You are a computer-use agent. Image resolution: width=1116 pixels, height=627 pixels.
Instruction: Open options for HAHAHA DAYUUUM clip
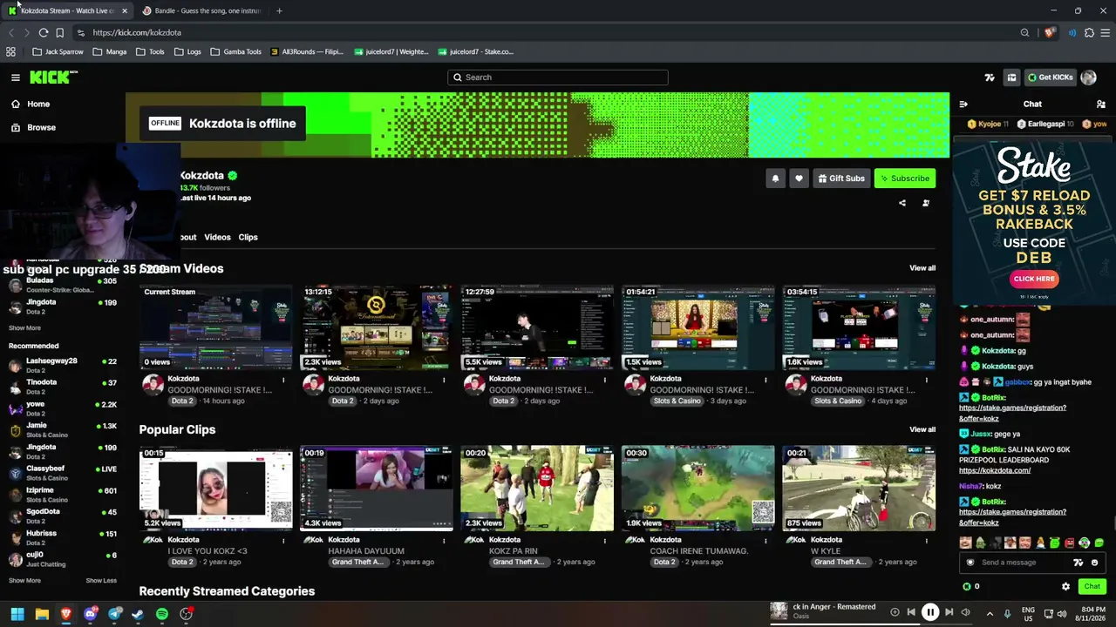(x=444, y=541)
